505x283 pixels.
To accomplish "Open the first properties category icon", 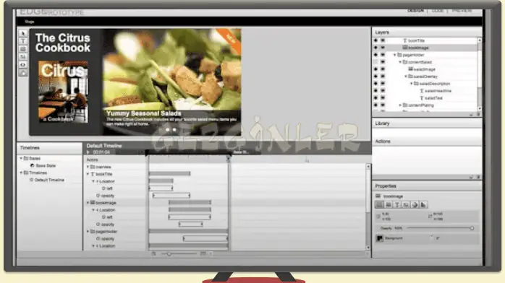I will tap(379, 204).
